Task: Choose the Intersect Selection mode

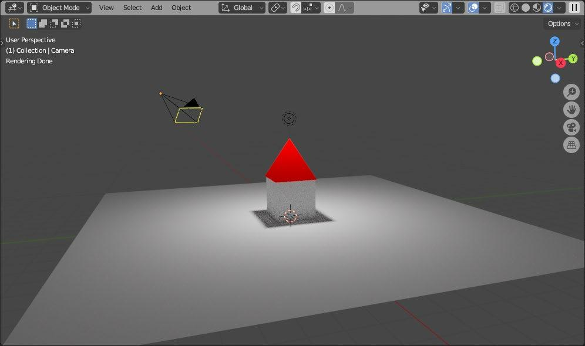Action: [x=76, y=23]
